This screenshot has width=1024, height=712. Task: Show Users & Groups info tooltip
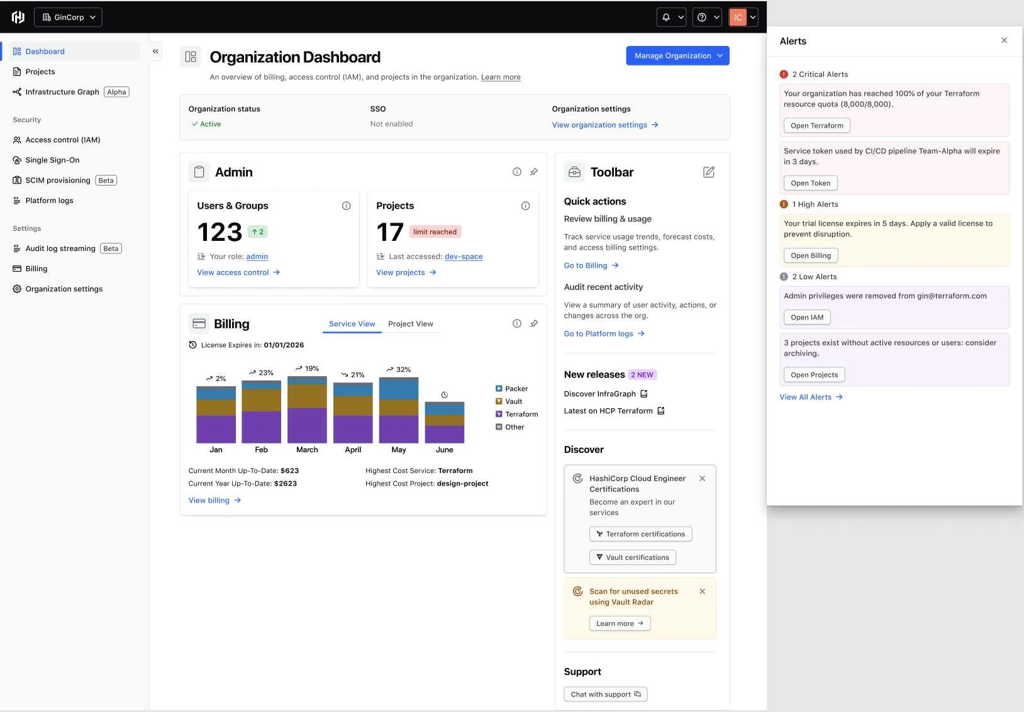[x=347, y=206]
